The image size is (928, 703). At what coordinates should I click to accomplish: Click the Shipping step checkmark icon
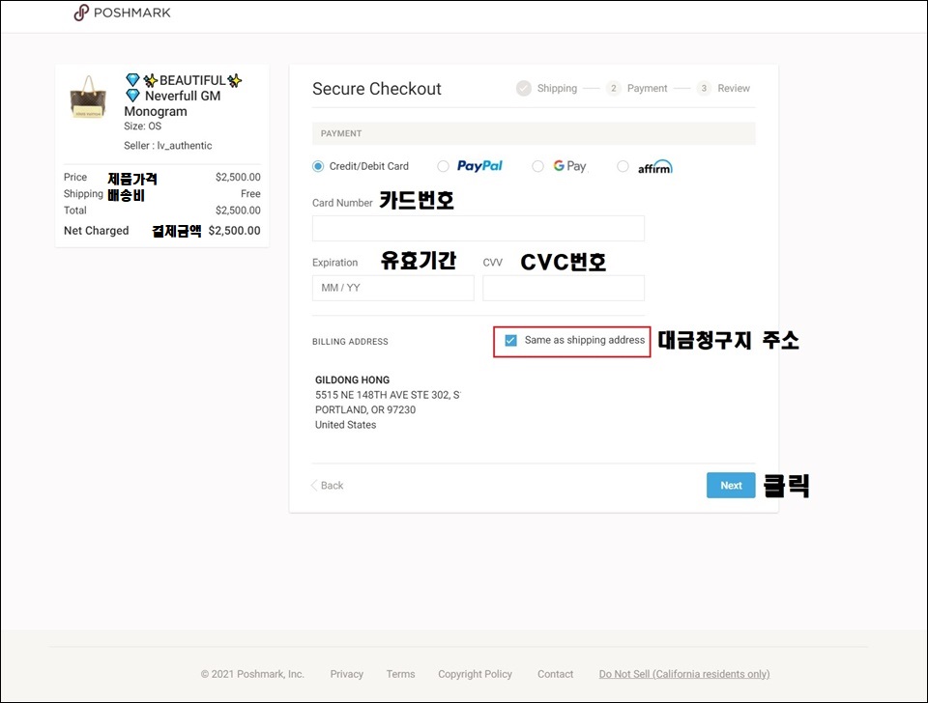coord(523,88)
